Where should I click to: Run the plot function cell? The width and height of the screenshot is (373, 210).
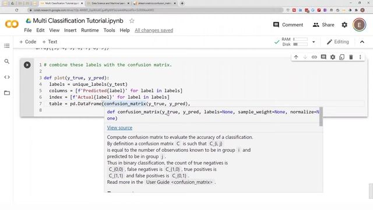coord(27,65)
